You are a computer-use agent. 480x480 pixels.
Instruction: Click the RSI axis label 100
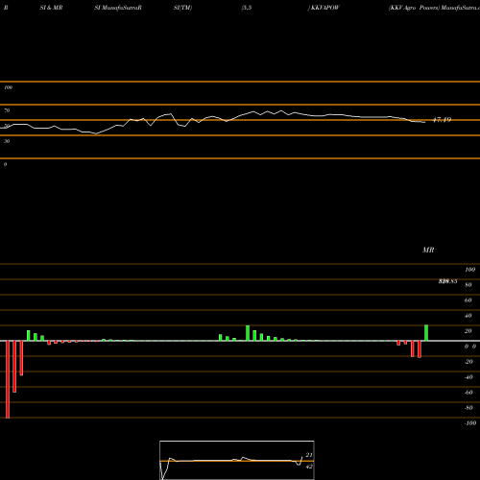tap(9, 87)
